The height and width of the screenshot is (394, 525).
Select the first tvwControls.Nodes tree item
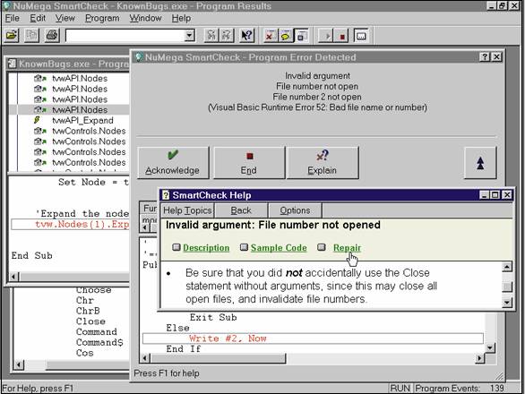(89, 131)
